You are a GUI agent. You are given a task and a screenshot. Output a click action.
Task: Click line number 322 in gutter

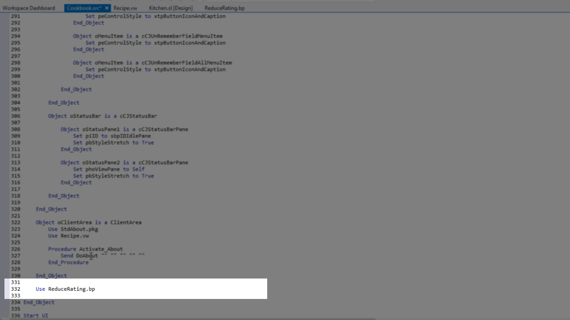[x=15, y=223]
